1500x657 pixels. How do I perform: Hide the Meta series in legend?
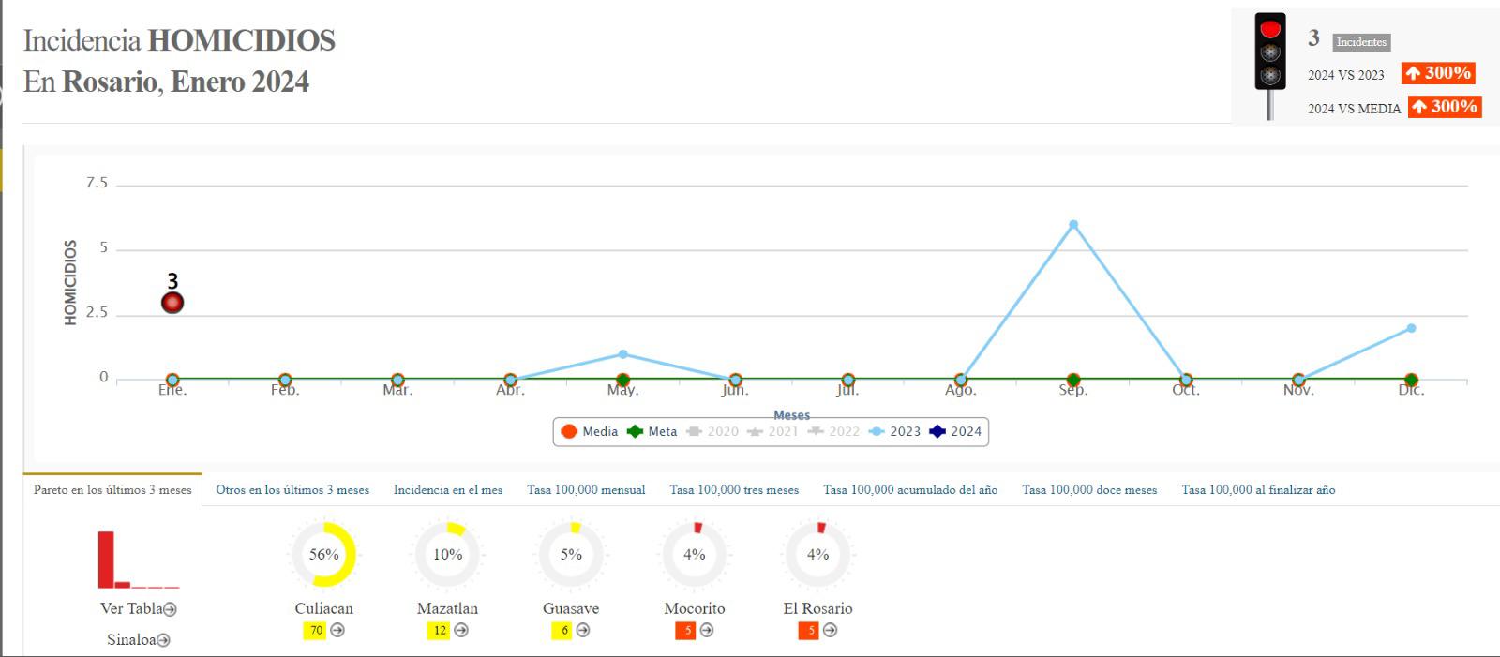(x=652, y=431)
